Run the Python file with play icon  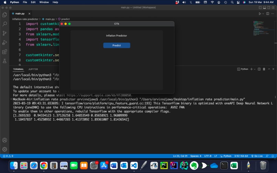point(260,14)
